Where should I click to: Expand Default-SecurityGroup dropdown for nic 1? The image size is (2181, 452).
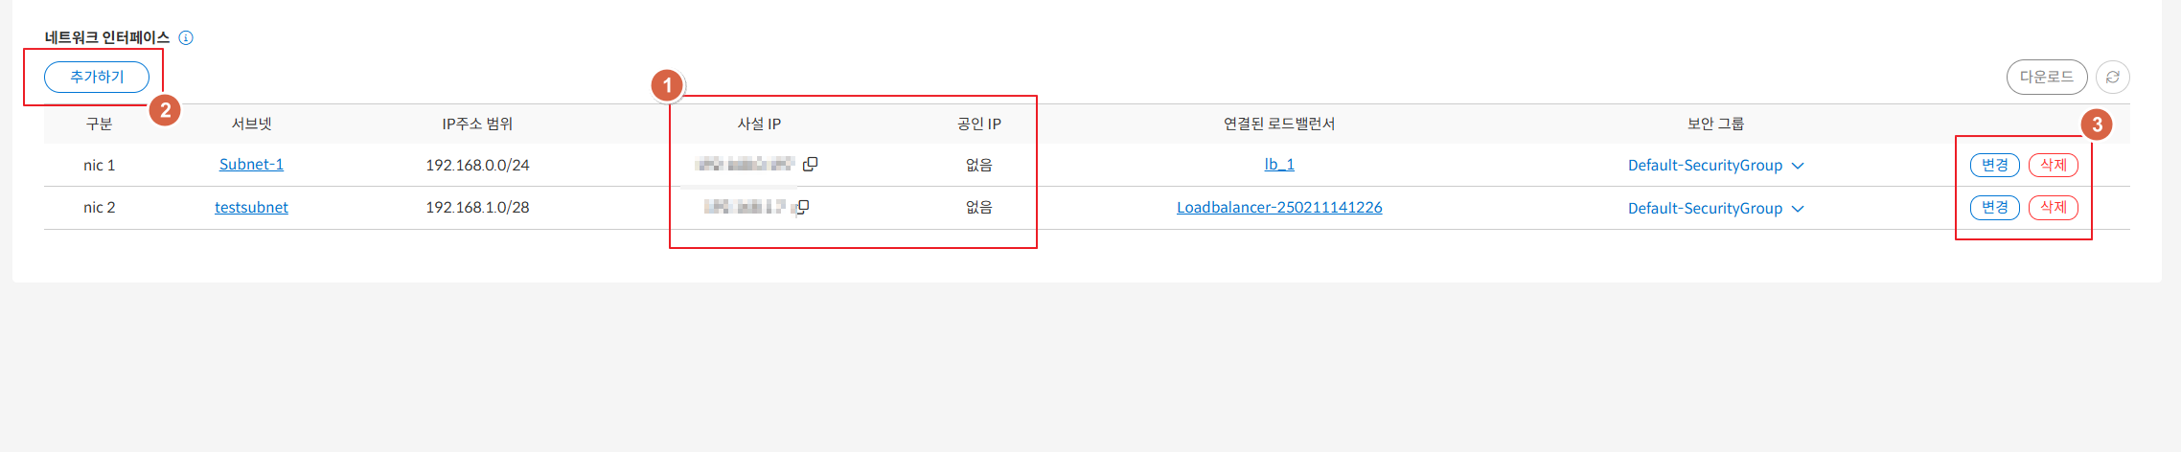pos(1798,166)
